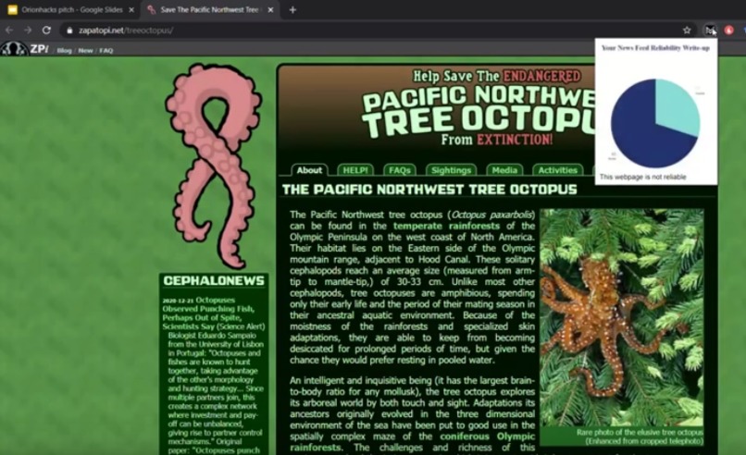Open the Activities tab
The height and width of the screenshot is (455, 746).
click(557, 170)
